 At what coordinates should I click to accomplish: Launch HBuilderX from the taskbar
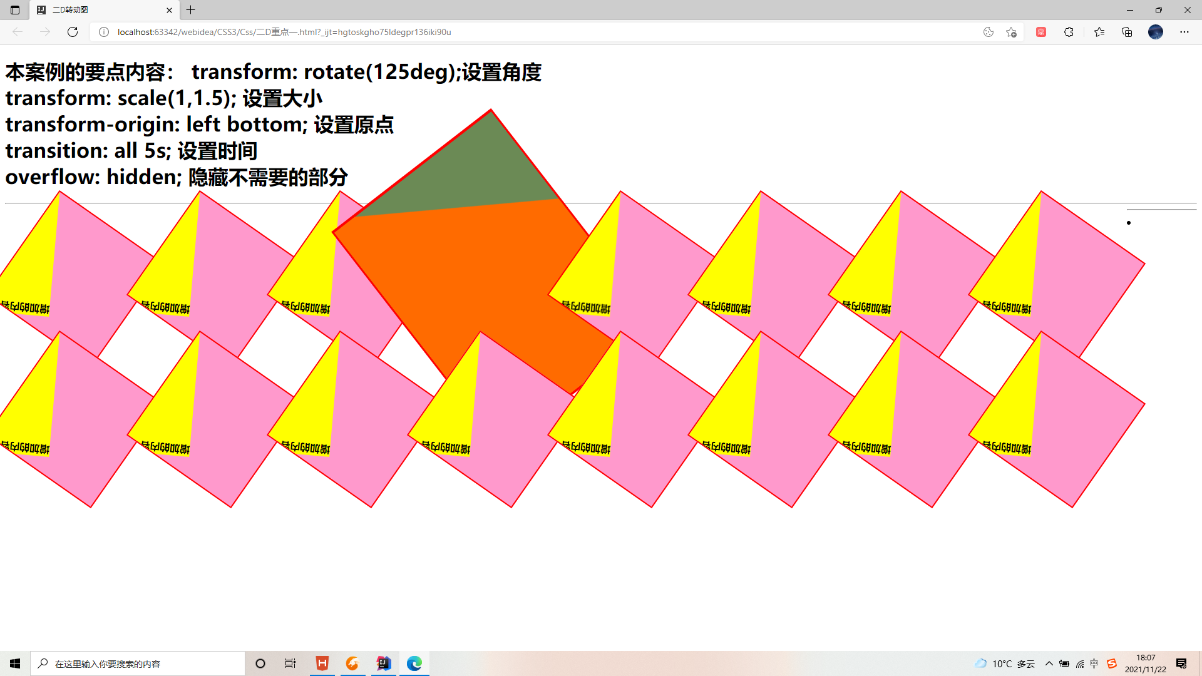[322, 663]
